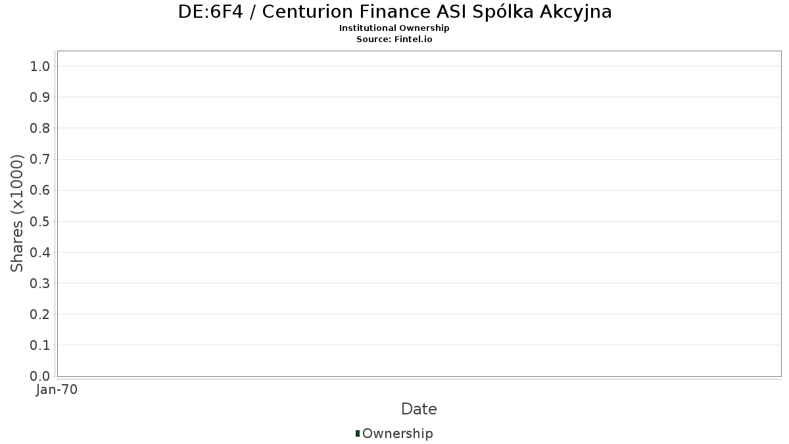Click the 0.7 y-axis tick label
789x444 pixels.
pos(40,159)
